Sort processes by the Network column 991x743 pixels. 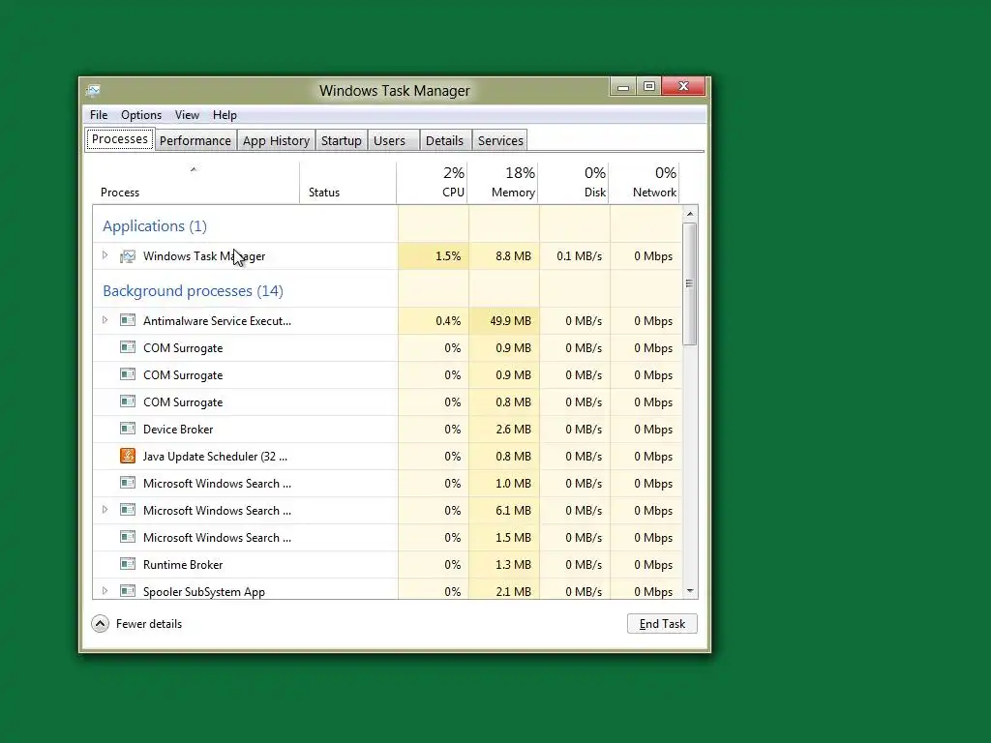click(x=644, y=183)
